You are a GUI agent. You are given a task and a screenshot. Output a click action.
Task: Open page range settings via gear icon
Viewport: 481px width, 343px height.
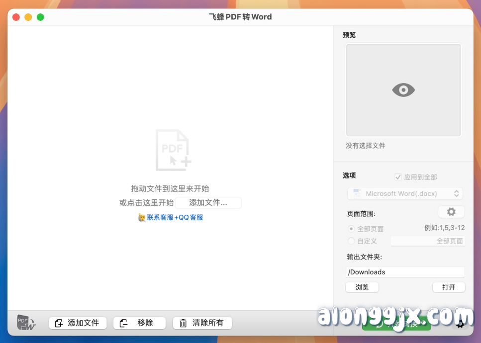pyautogui.click(x=451, y=211)
